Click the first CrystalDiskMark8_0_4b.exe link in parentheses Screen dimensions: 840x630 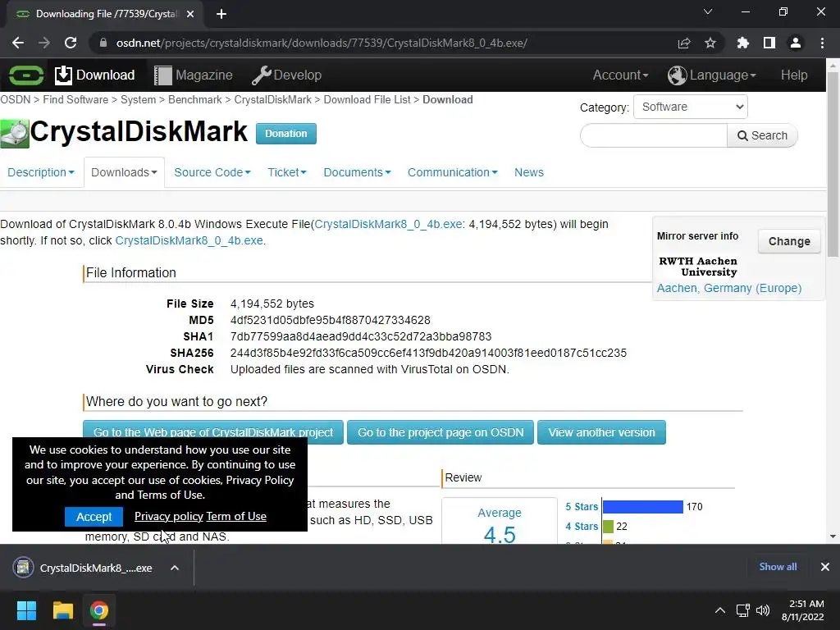click(388, 224)
